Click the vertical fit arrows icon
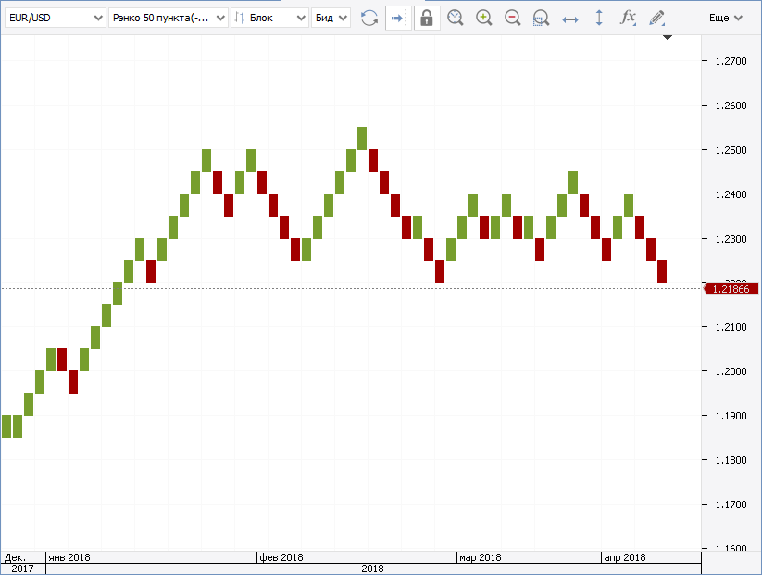This screenshot has height=575, width=762. coord(599,18)
